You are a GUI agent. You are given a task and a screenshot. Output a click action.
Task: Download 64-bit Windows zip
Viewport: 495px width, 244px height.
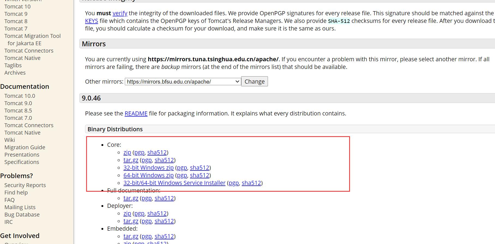coord(149,175)
